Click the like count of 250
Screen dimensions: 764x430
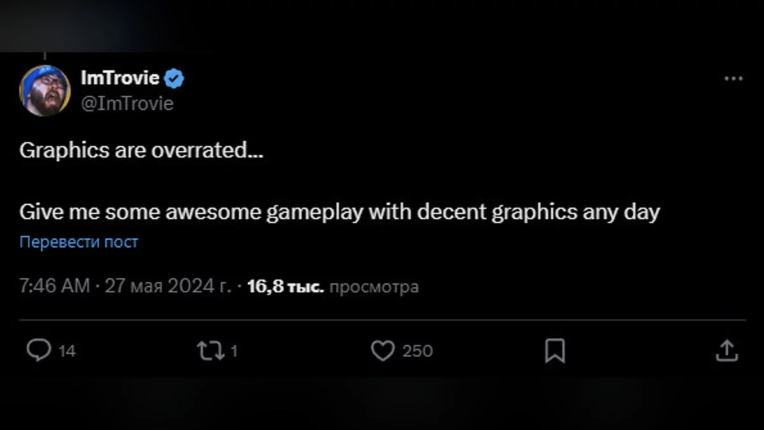[417, 351]
